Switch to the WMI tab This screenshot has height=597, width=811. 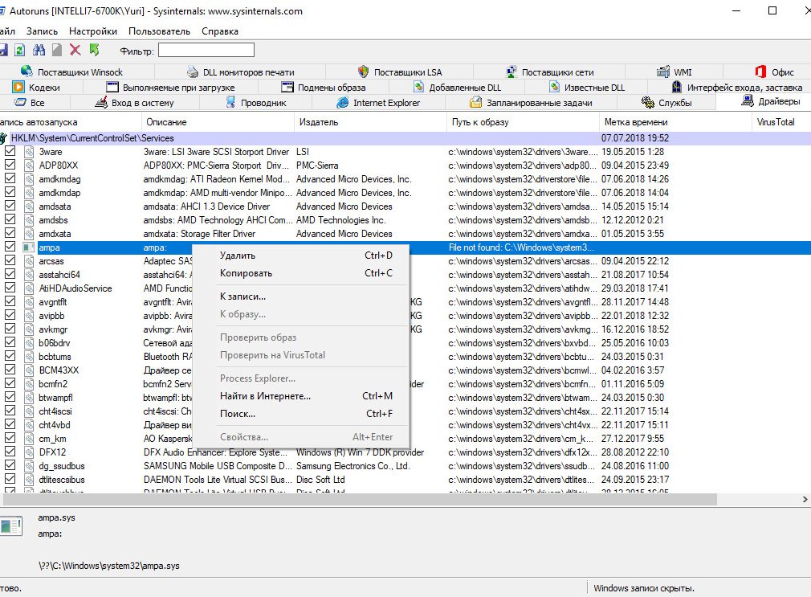tap(674, 72)
